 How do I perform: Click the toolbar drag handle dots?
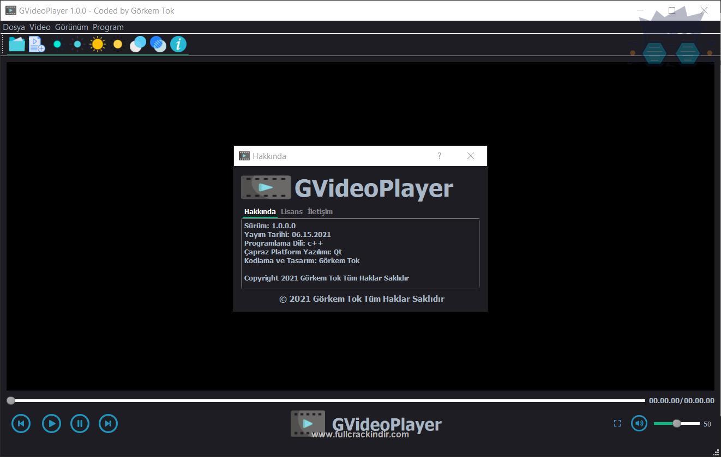click(4, 44)
